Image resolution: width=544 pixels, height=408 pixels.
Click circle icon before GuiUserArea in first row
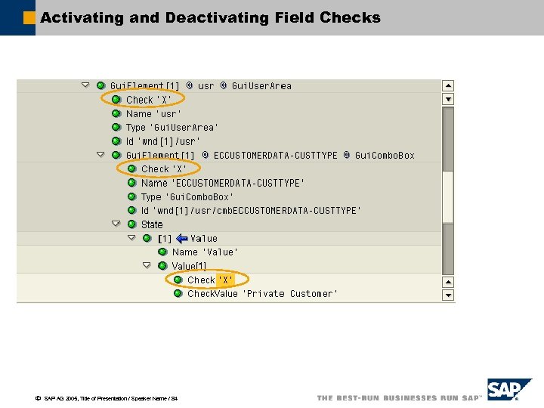click(x=223, y=85)
